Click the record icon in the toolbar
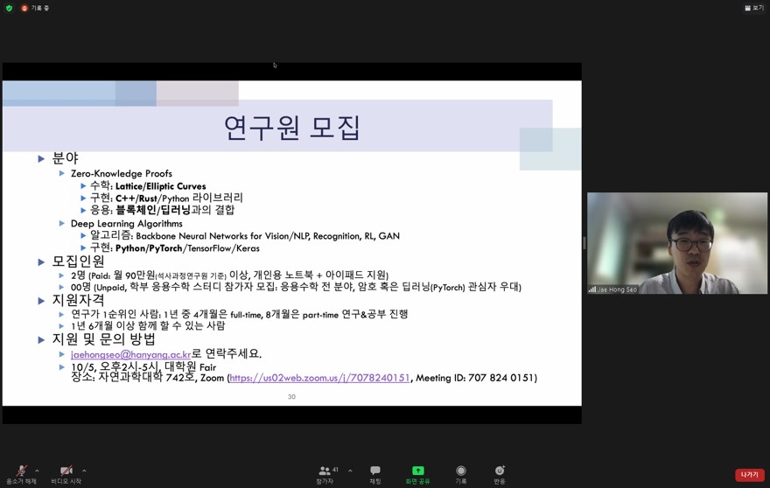 (461, 472)
